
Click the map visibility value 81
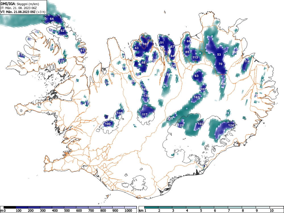tap(82, 51)
